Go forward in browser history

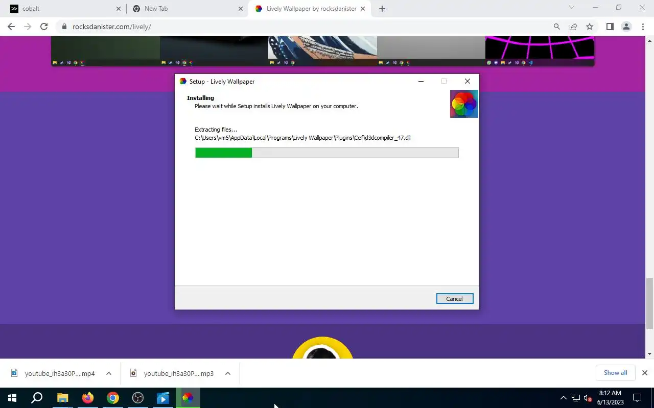pyautogui.click(x=28, y=27)
